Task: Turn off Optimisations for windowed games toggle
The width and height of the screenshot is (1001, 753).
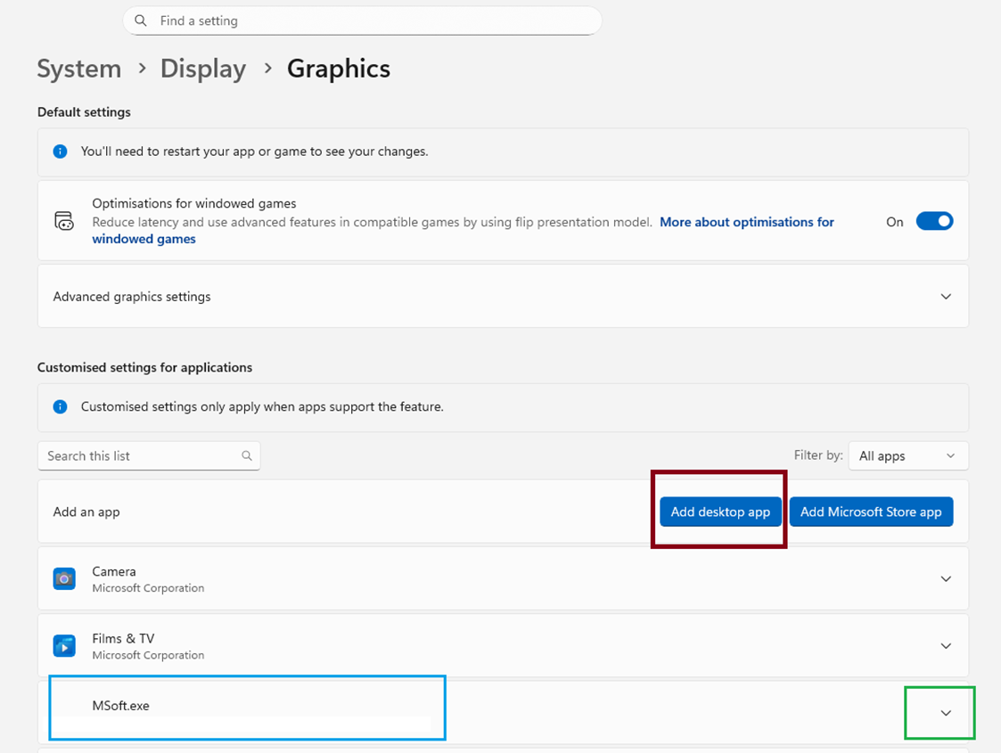Action: click(934, 222)
